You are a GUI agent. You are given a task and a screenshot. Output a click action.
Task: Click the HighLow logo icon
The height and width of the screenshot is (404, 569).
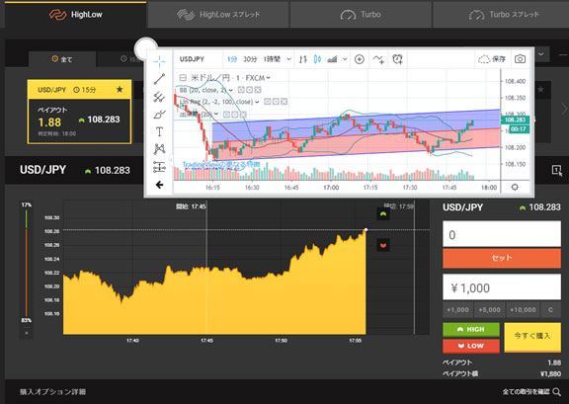pos(57,15)
